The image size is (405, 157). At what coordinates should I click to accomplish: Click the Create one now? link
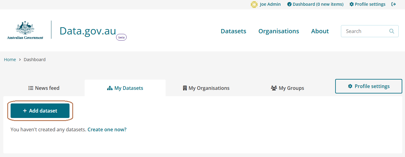tap(107, 129)
